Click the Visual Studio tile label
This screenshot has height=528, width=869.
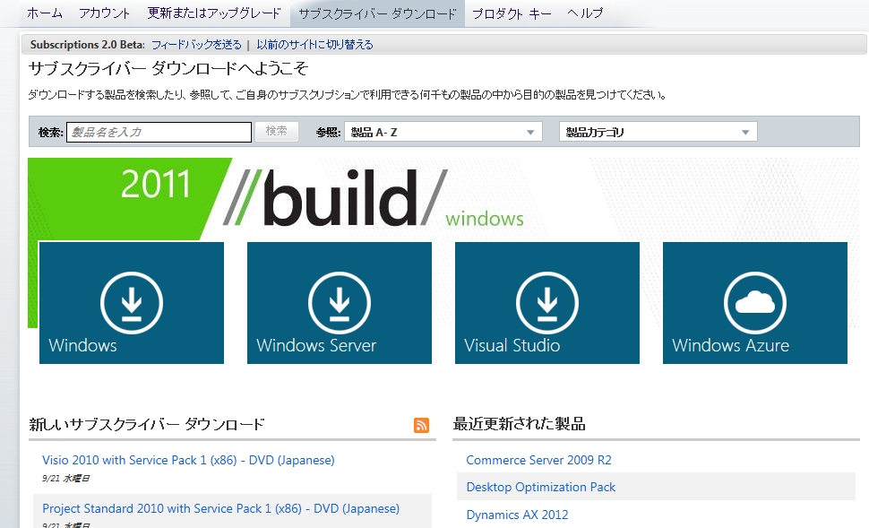click(x=512, y=345)
